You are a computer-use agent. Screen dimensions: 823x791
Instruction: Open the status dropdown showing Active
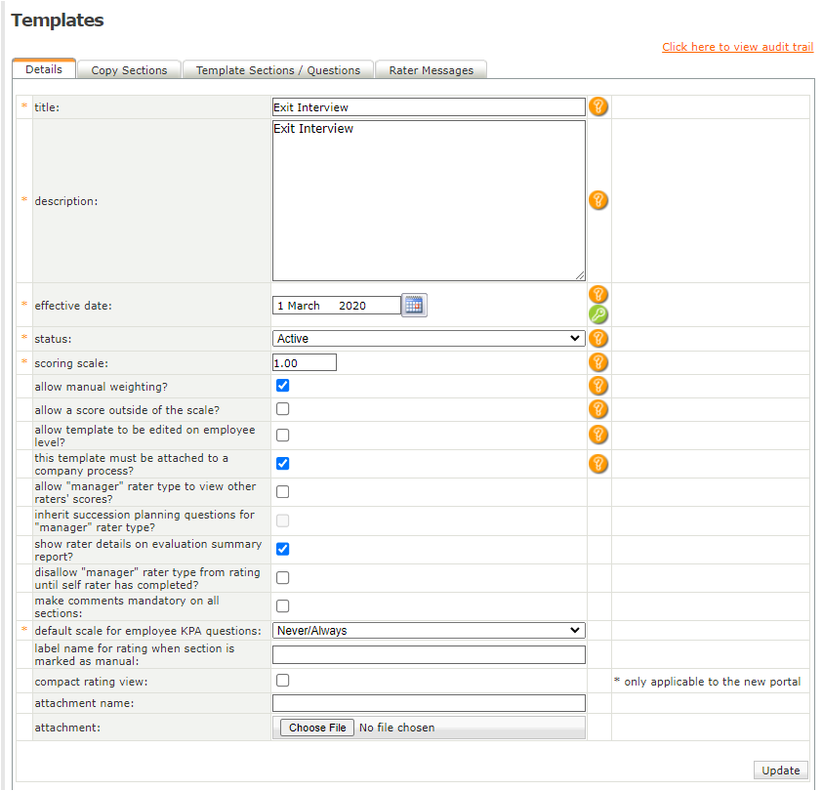click(429, 339)
